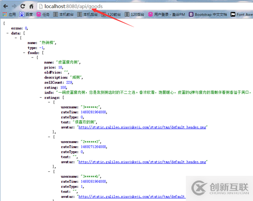This screenshot has width=253, height=201.
Task: Collapse the rating object with username 3******b
Action: pos(49,171)
